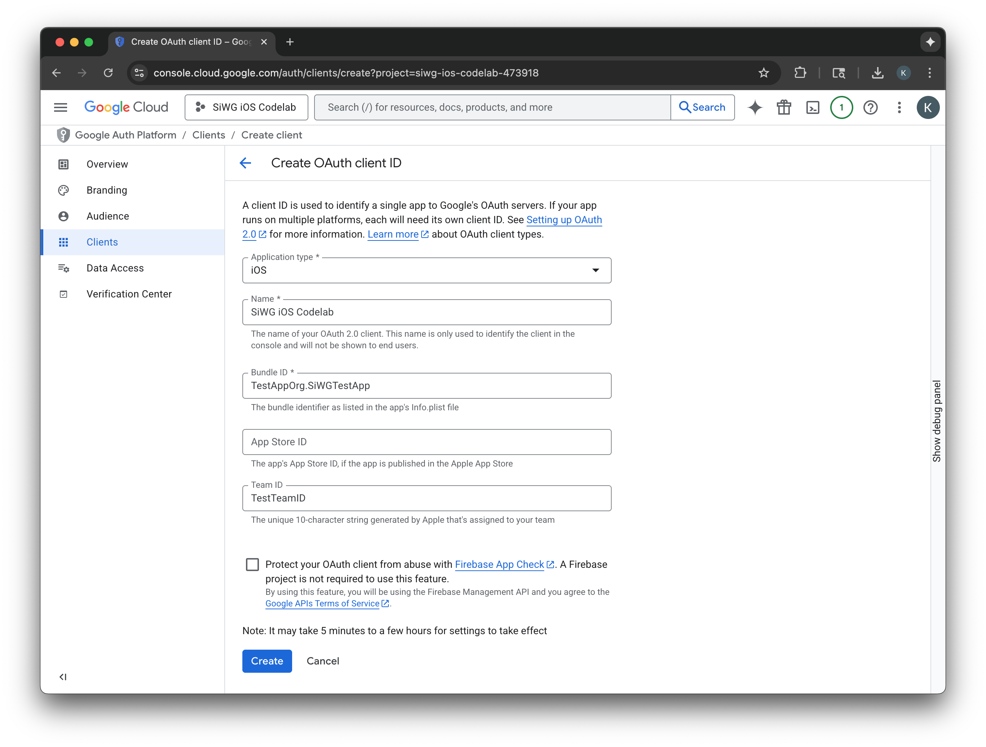
Task: Collapse the left navigation sidebar
Action: pos(63,677)
